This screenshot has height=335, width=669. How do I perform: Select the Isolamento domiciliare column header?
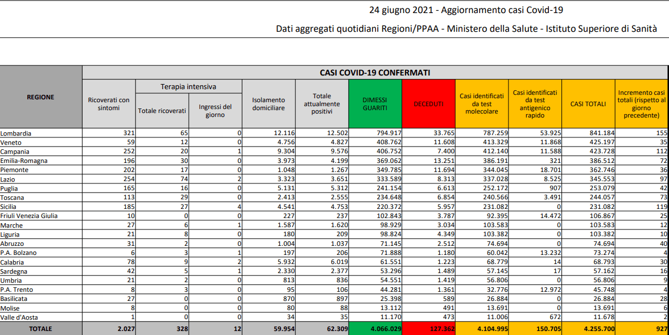[x=269, y=103]
